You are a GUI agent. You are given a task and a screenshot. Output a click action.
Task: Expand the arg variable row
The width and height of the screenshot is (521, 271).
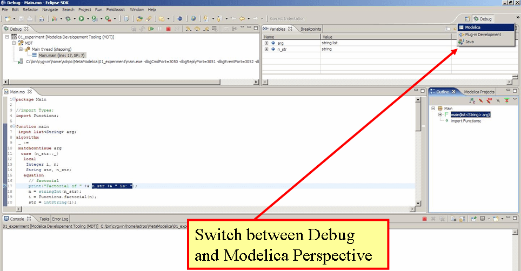tap(266, 43)
